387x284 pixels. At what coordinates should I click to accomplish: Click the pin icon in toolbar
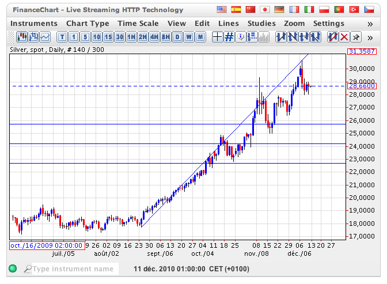click(355, 37)
